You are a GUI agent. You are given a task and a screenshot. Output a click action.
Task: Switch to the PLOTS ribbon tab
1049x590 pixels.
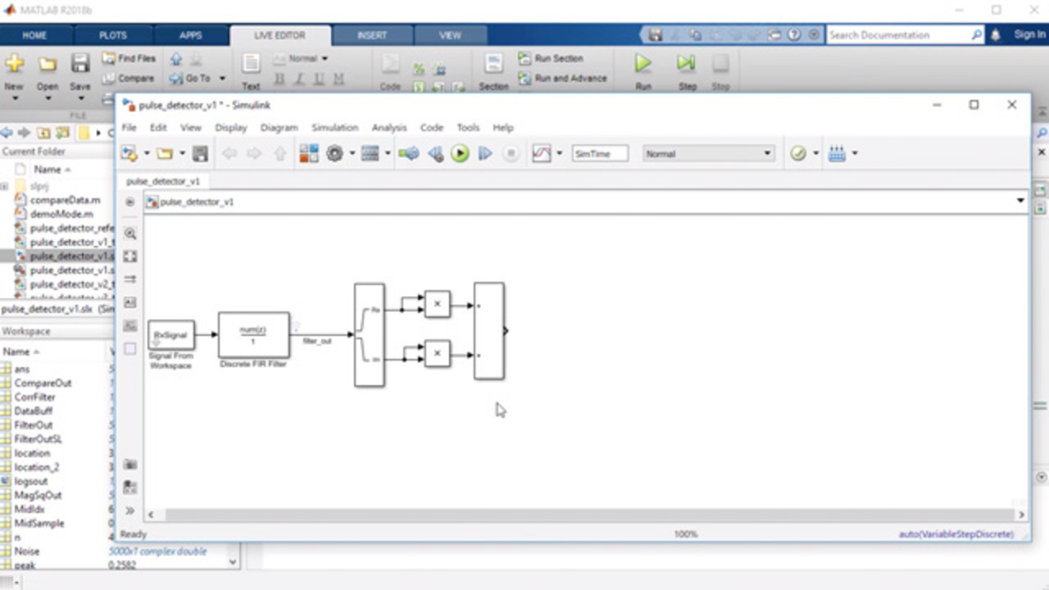tap(113, 35)
